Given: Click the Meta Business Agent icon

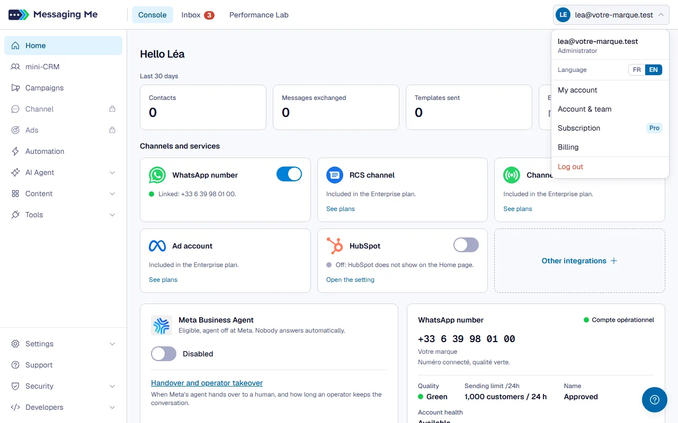Looking at the screenshot, I should [162, 325].
